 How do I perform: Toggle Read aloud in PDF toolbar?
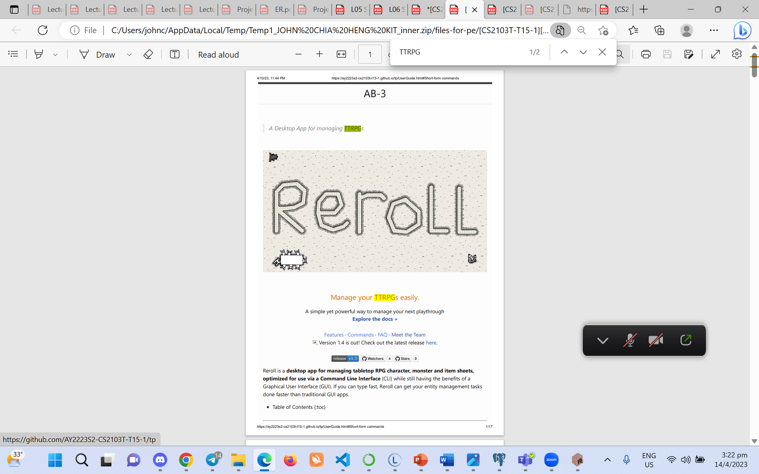click(x=218, y=55)
